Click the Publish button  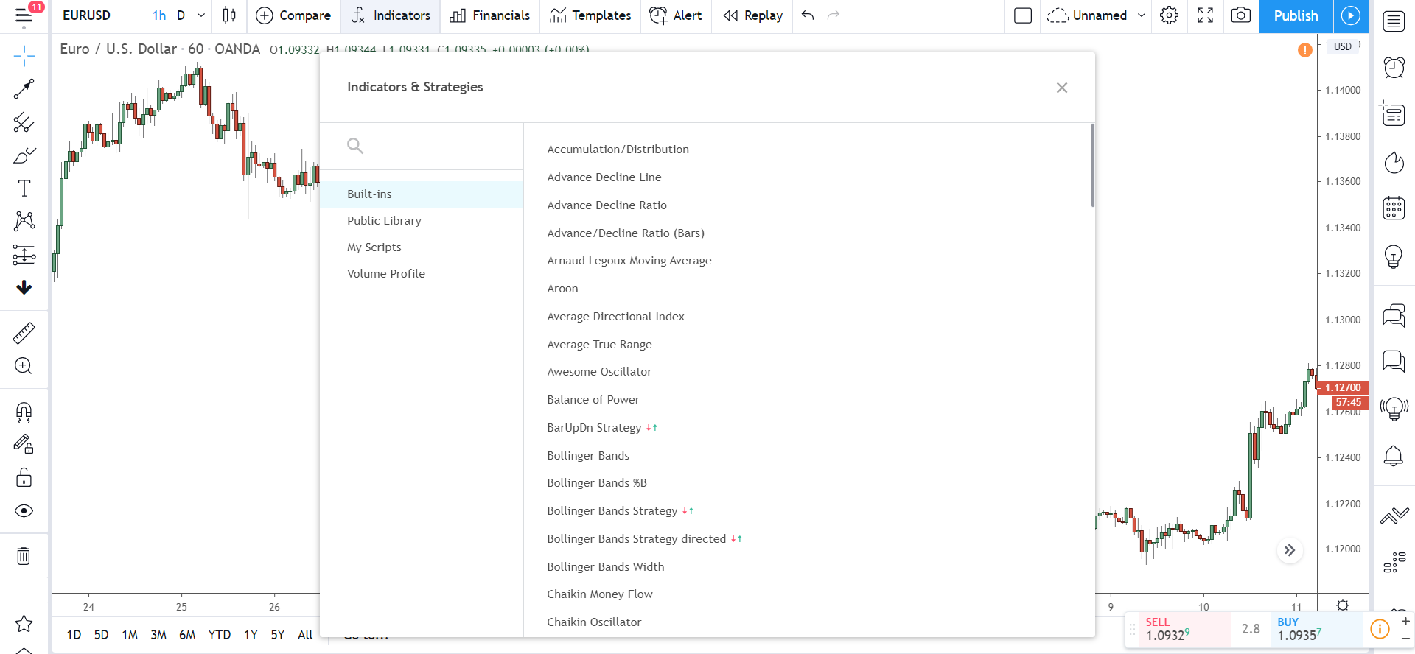click(1296, 16)
